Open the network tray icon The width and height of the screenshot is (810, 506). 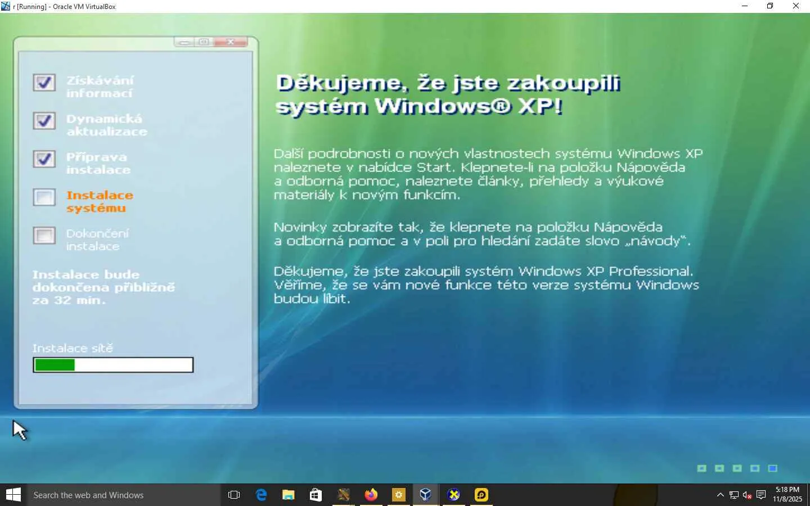733,495
